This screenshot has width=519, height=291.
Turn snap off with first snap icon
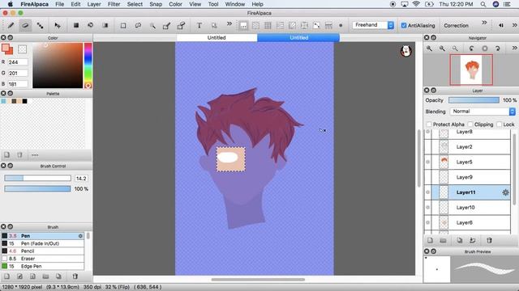[x=243, y=25]
